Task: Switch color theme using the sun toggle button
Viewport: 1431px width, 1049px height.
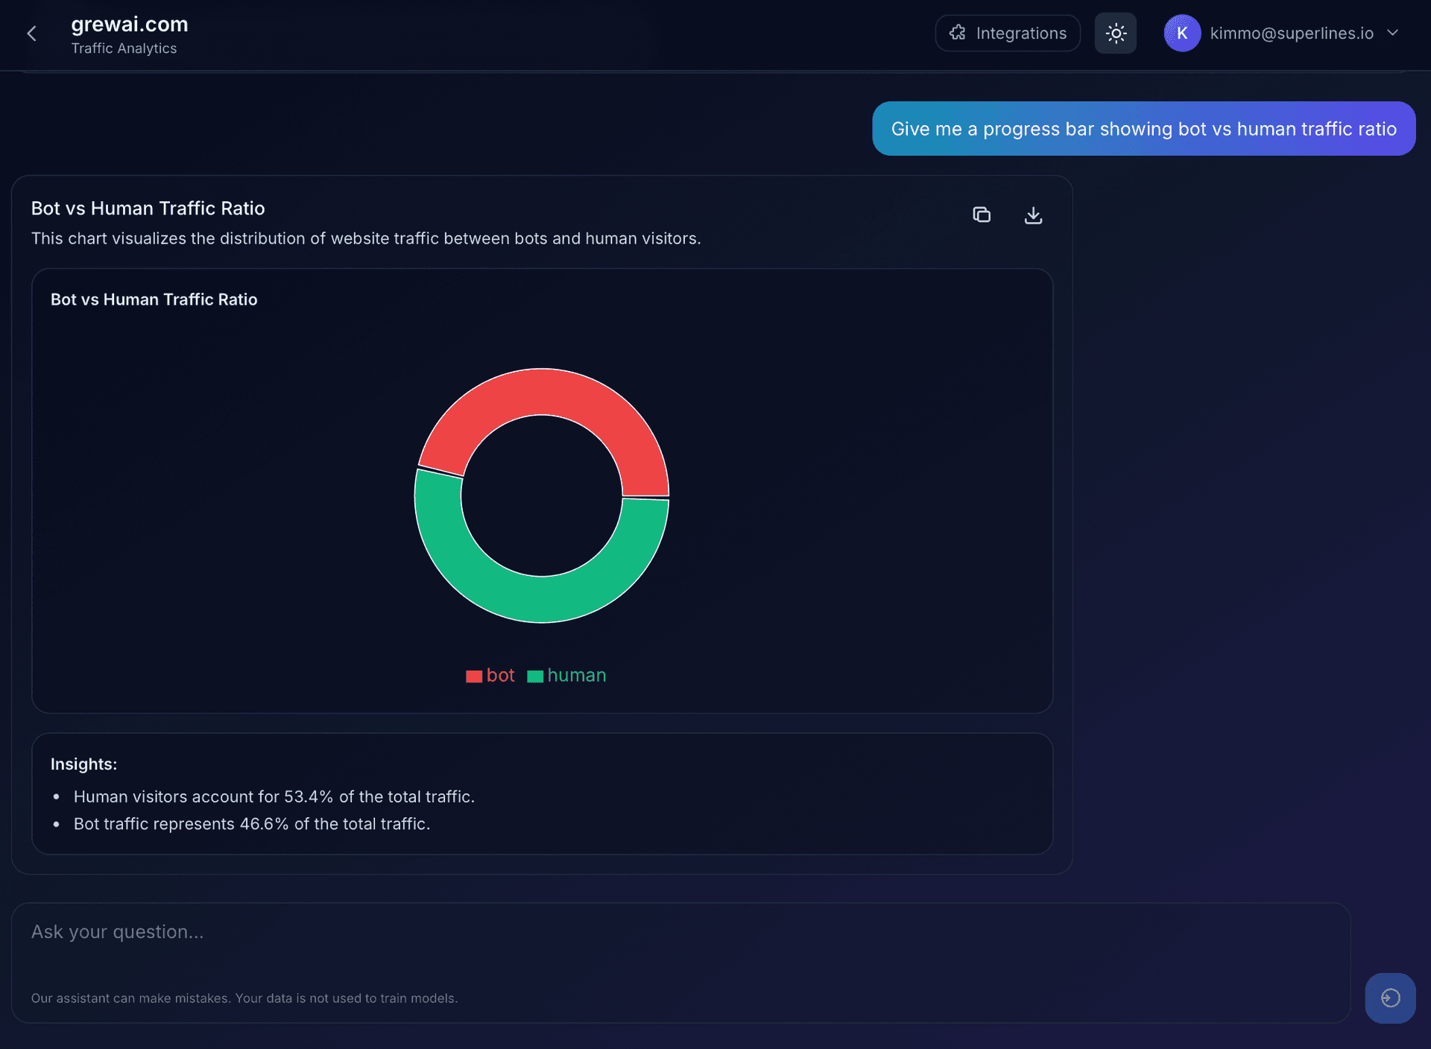Action: [x=1115, y=33]
